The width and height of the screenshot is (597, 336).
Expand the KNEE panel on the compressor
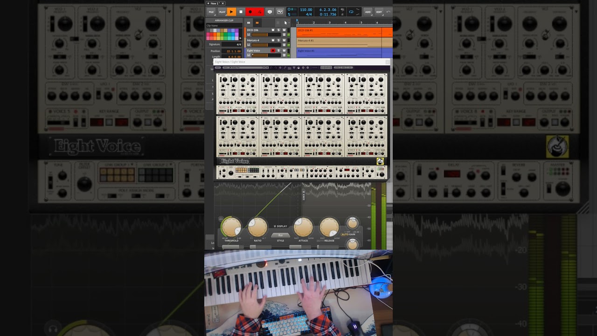tap(304, 195)
